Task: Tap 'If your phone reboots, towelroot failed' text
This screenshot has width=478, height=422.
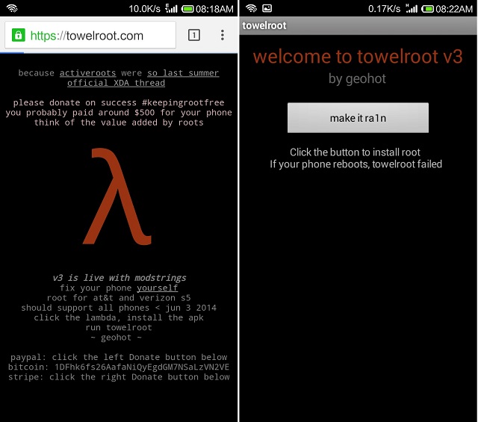Action: coord(356,164)
